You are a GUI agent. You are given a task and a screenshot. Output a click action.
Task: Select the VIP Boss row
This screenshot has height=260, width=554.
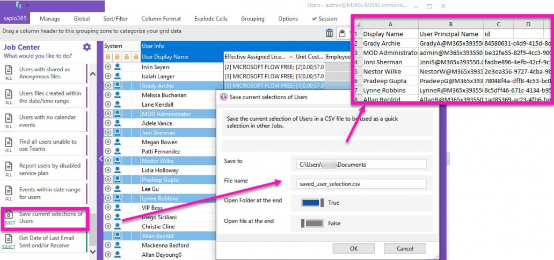coord(159,208)
